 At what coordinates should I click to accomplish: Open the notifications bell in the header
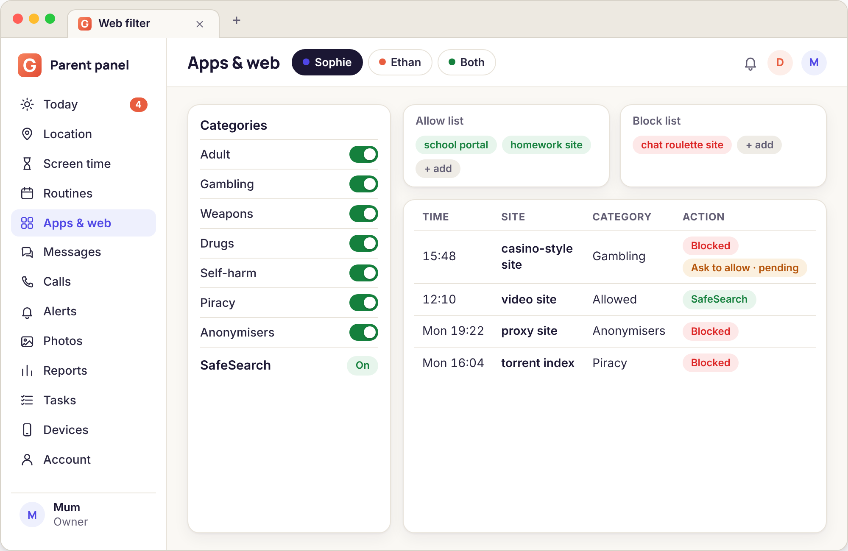750,63
